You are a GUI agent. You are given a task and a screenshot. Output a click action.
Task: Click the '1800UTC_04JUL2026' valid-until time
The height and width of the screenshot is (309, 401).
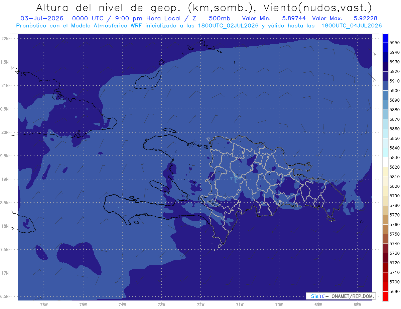[352, 25]
